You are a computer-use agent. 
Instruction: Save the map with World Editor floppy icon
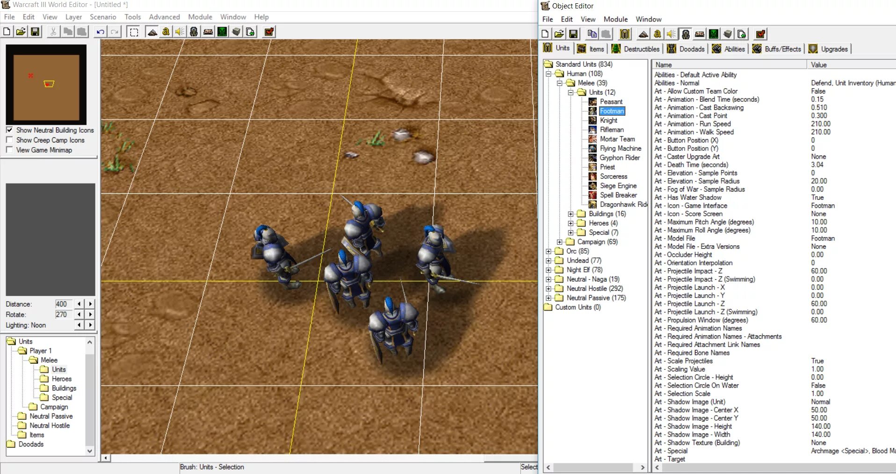pyautogui.click(x=35, y=32)
